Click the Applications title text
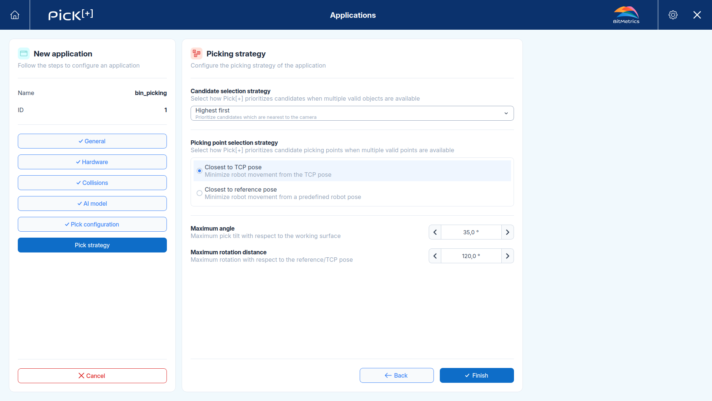 [x=353, y=15]
